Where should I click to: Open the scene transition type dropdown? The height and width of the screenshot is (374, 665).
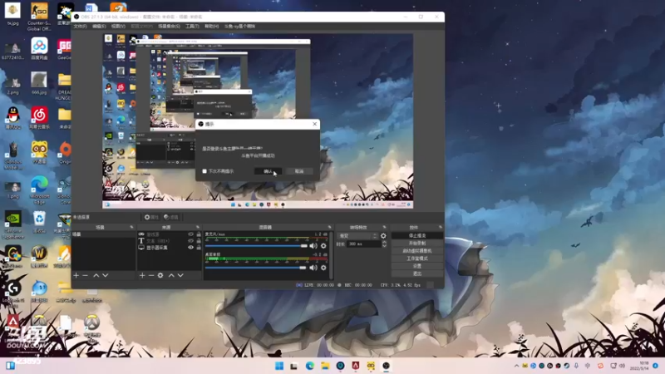pos(357,236)
